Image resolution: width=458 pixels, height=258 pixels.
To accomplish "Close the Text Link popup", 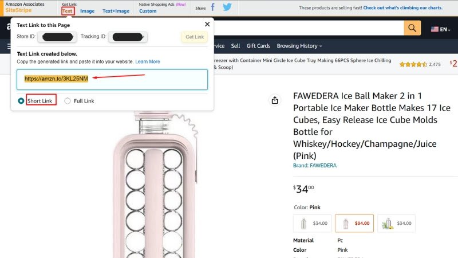I will click(207, 24).
